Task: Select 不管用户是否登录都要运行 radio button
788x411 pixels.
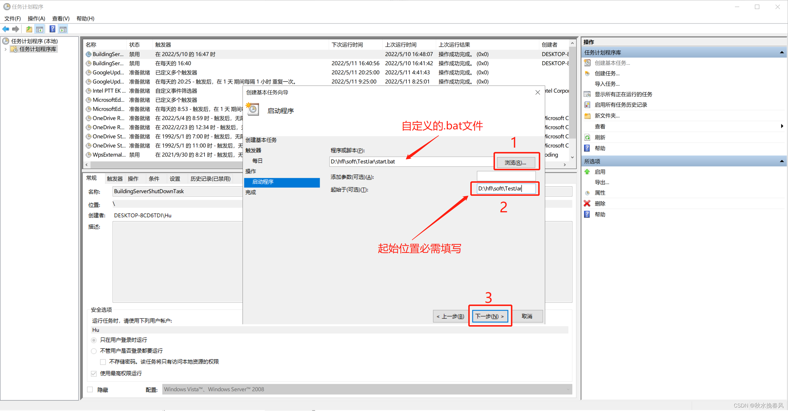Action: tap(94, 351)
